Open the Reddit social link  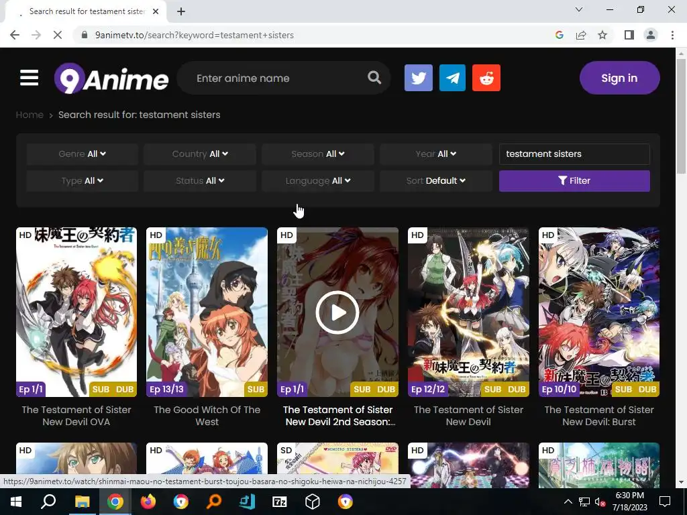click(486, 78)
